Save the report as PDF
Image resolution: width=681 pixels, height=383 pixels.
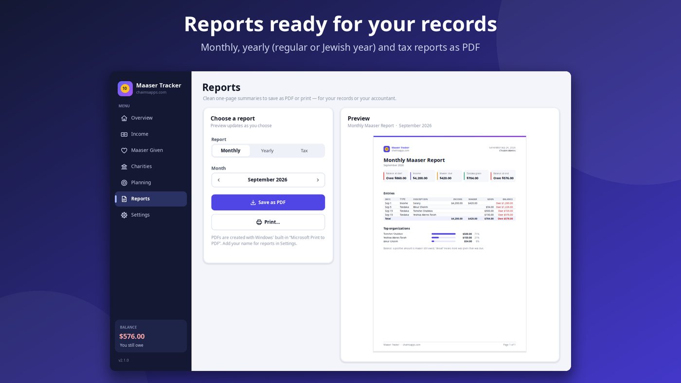coord(268,203)
